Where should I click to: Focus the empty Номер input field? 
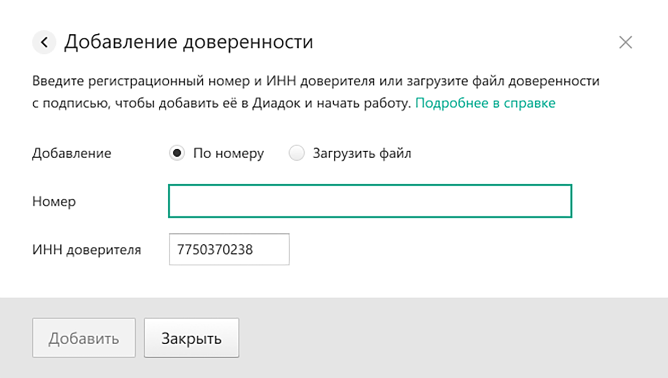tap(370, 201)
